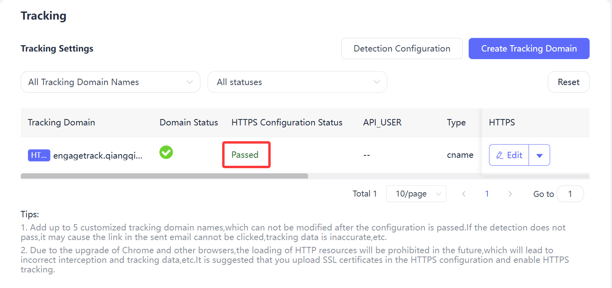Click the pencil icon in the Edit button
Screen dimensions: 612x288
point(499,155)
